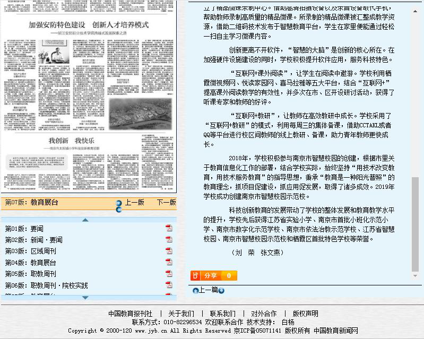The height and width of the screenshot is (339, 424).
Task: Select 第05版：职教周刊 in page list
Action: 30,274
